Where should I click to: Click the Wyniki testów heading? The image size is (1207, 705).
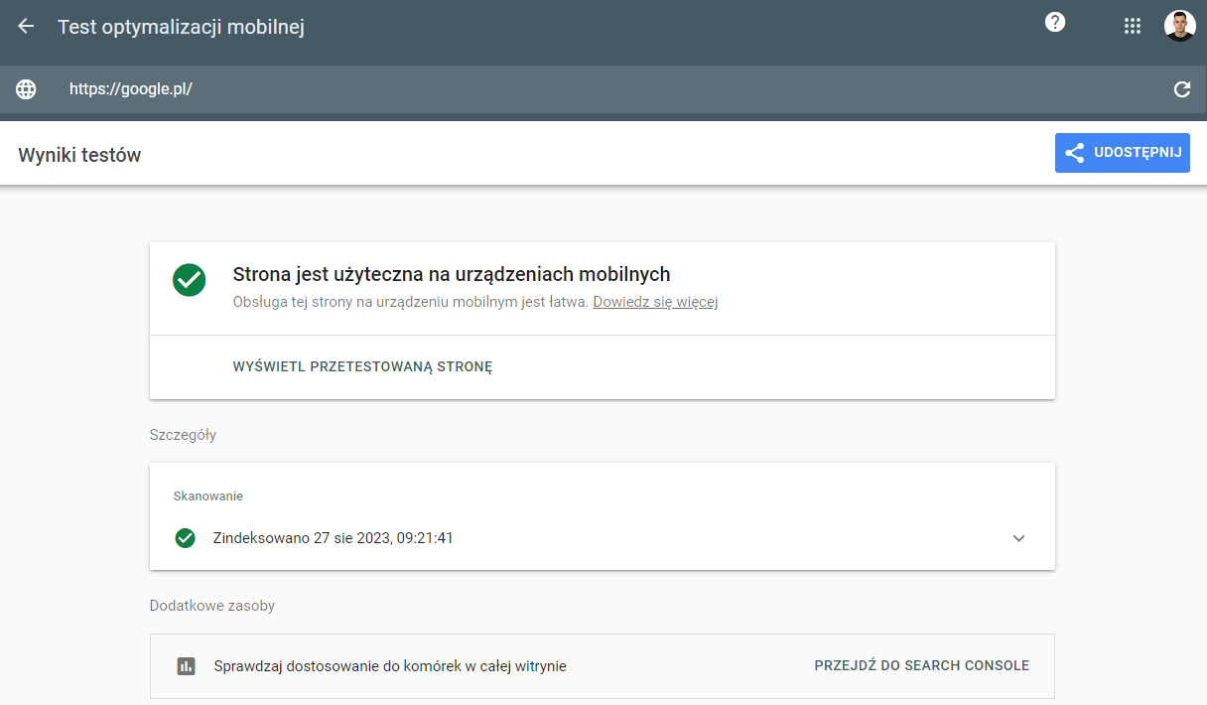tap(79, 155)
